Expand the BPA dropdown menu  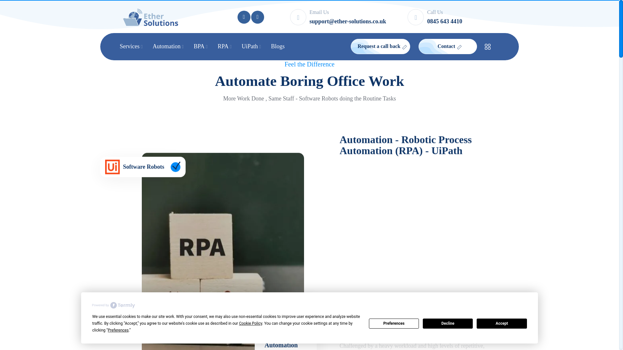(201, 46)
